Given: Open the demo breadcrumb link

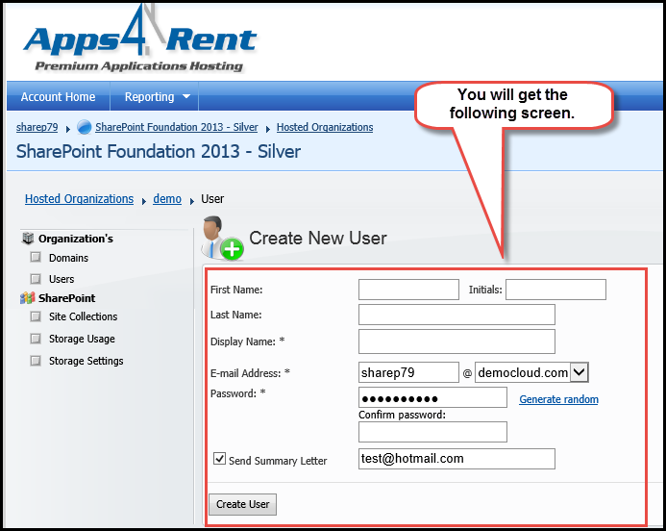Looking at the screenshot, I should pyautogui.click(x=167, y=198).
